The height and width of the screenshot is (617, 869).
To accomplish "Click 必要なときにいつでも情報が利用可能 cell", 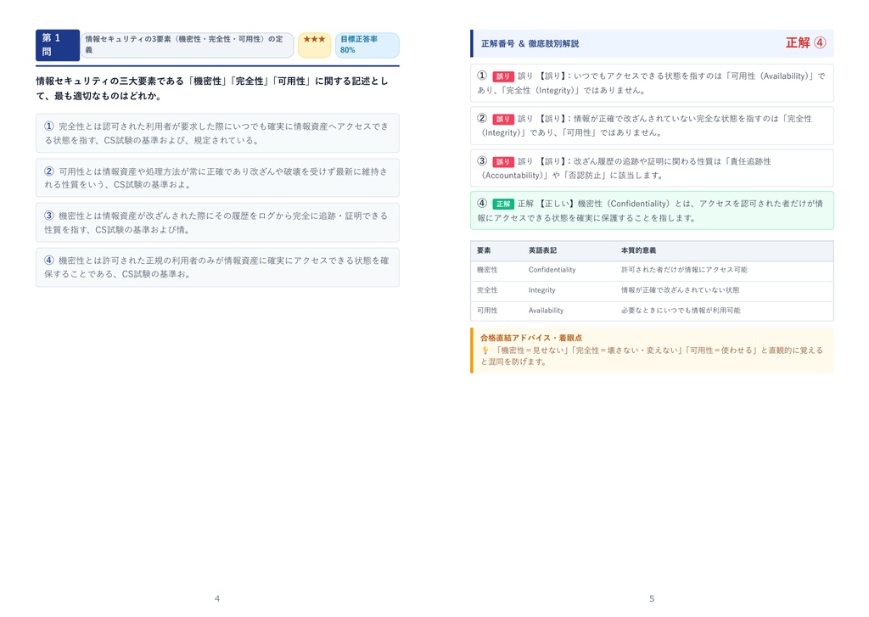I will point(681,311).
